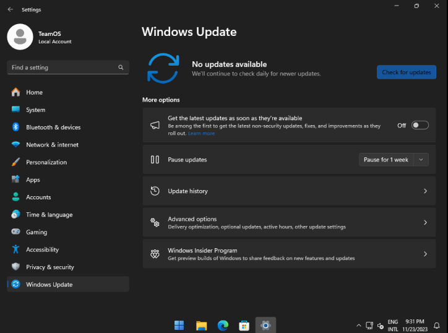
Task: Click the Advanced options gears icon
Action: (155, 222)
